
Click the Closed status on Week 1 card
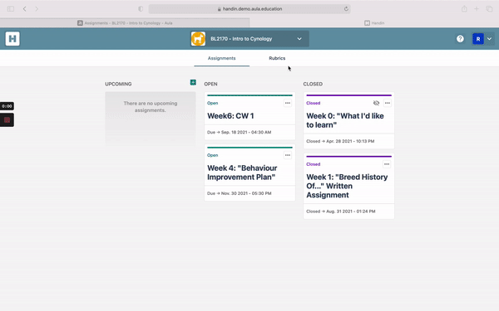314,164
